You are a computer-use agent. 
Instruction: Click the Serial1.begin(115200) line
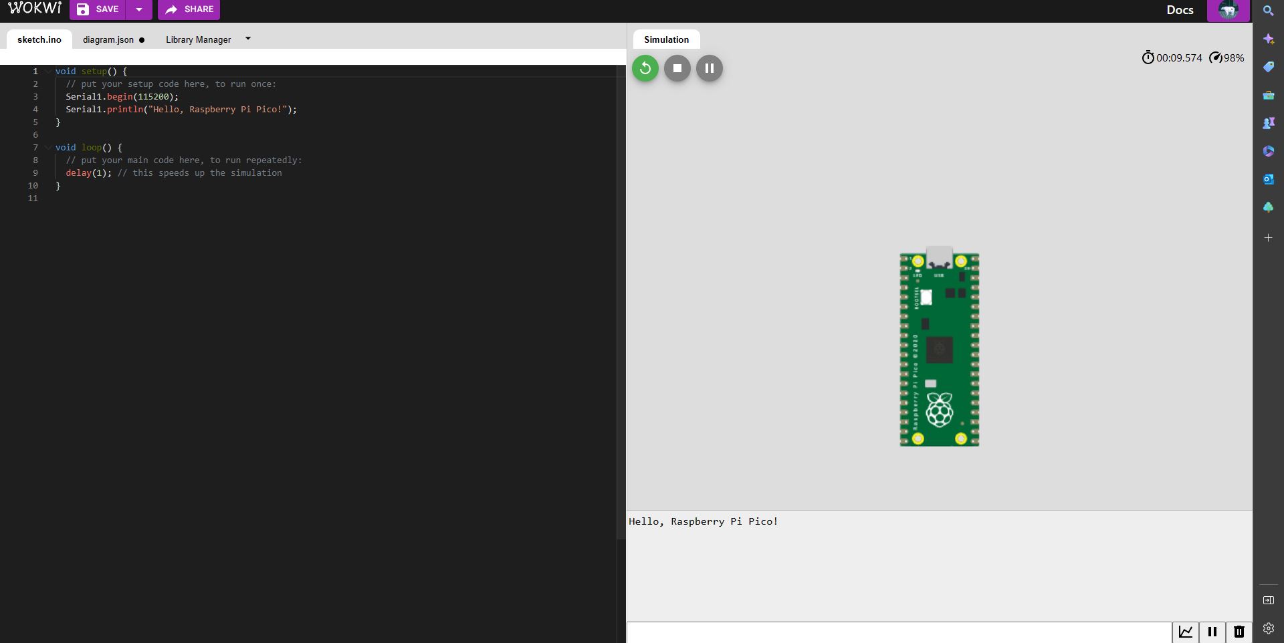122,96
